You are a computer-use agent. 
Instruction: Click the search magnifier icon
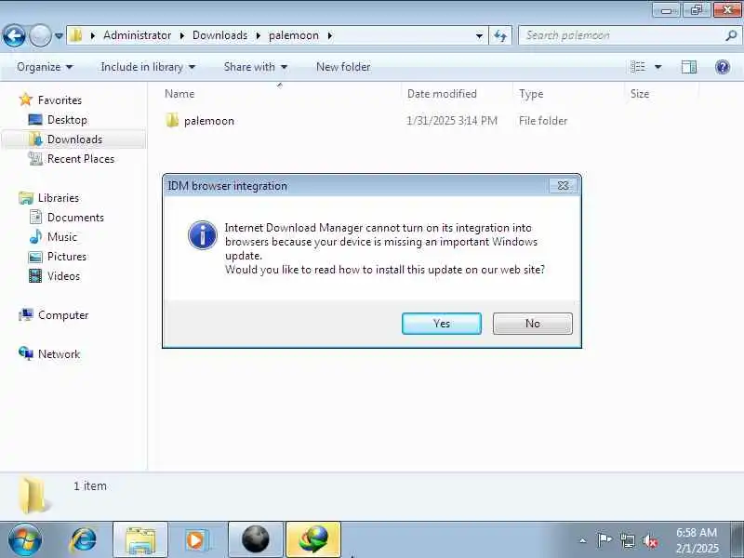731,35
